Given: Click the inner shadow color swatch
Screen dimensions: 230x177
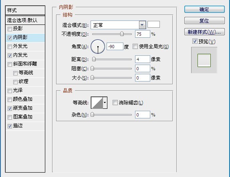Looking at the screenshot, I should point(153,24).
